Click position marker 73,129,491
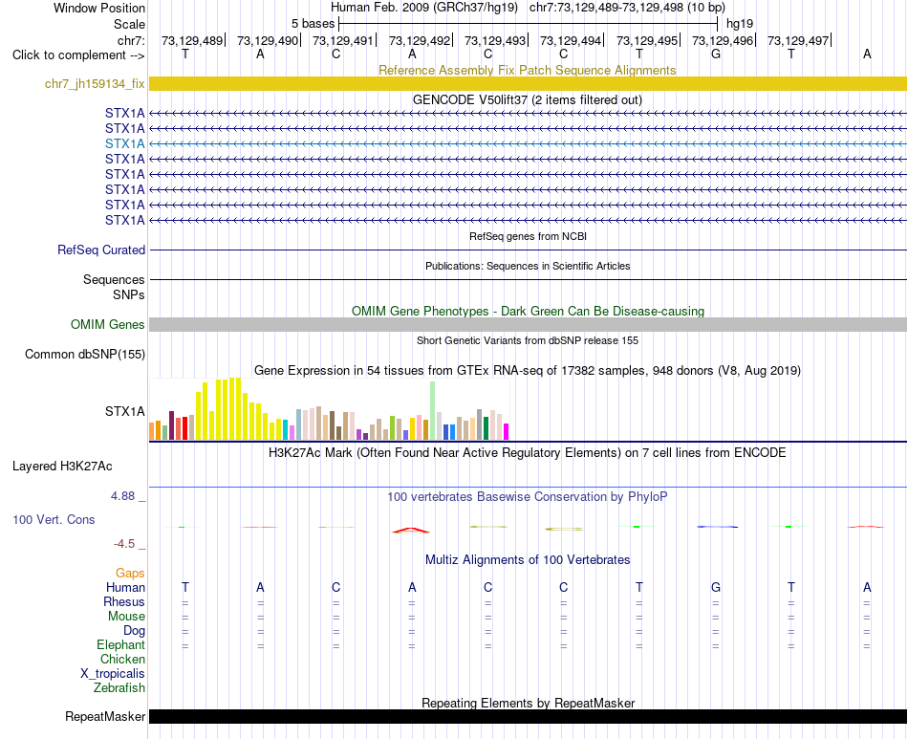The image size is (908, 739). [x=343, y=40]
